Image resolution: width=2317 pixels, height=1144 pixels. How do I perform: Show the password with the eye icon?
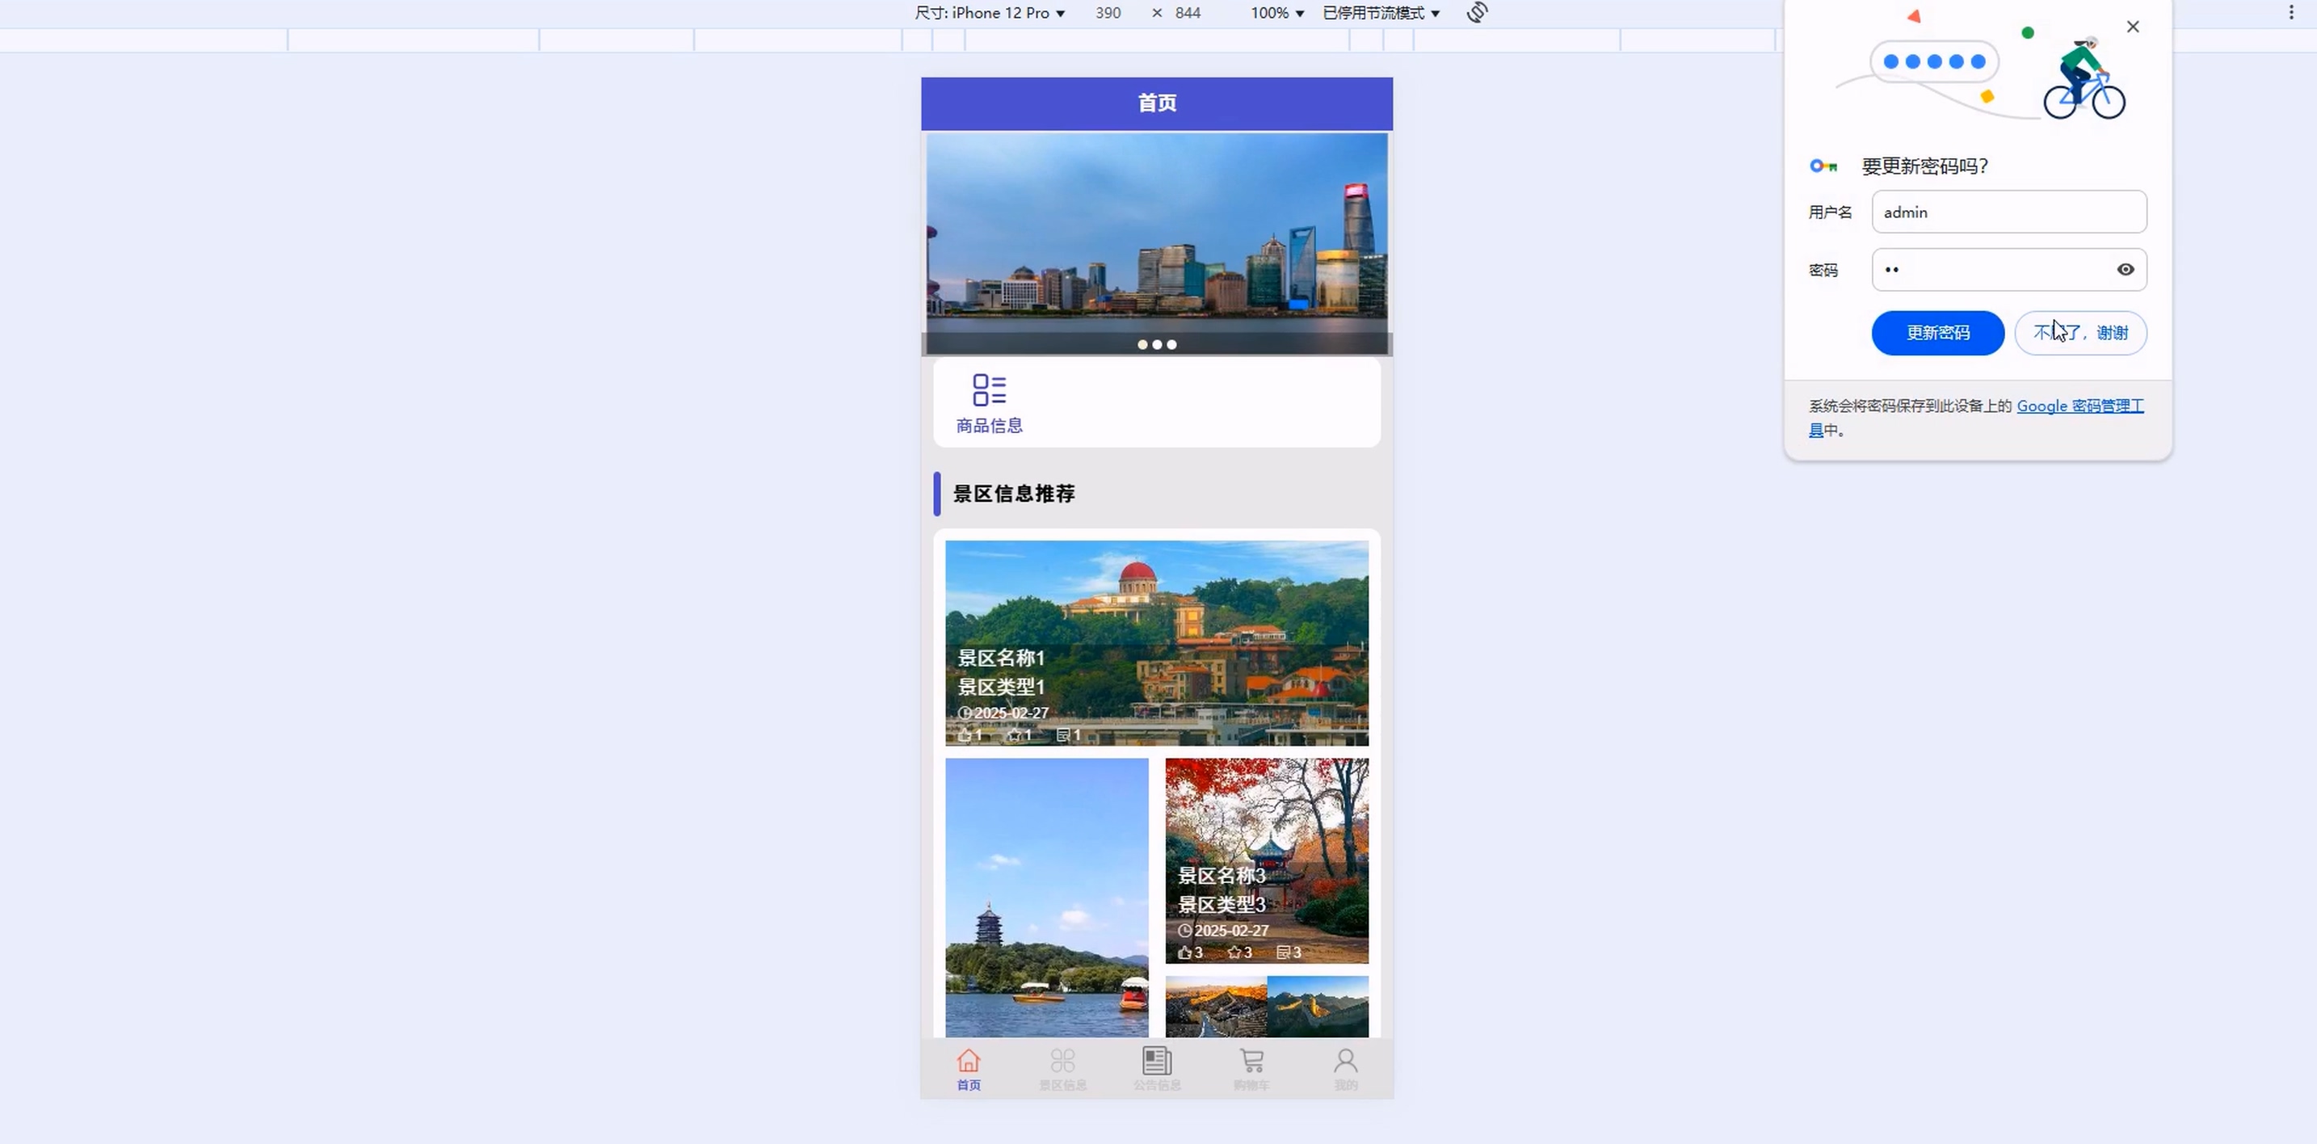pyautogui.click(x=2126, y=270)
